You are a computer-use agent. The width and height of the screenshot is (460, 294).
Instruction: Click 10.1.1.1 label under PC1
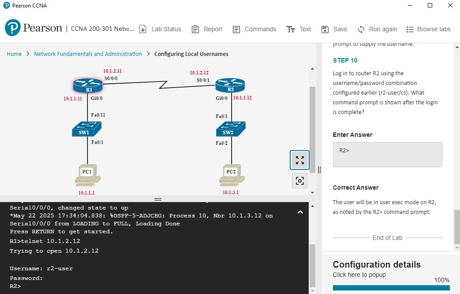(86, 193)
